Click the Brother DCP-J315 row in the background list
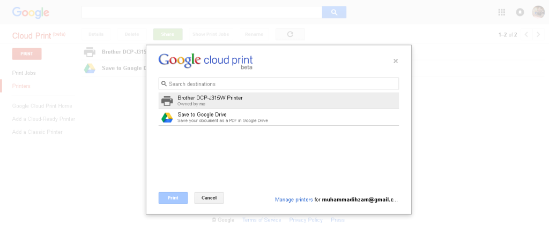Screen dimensions: 549x236 (115, 52)
